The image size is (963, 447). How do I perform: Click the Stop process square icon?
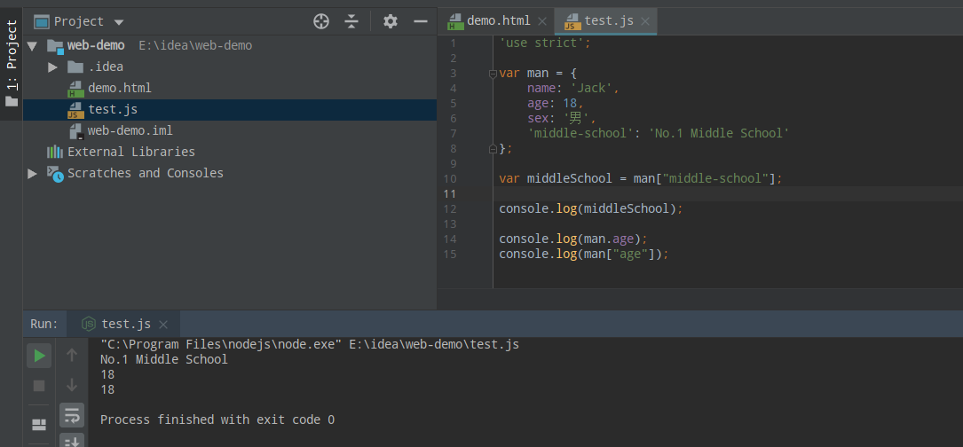pyautogui.click(x=39, y=386)
